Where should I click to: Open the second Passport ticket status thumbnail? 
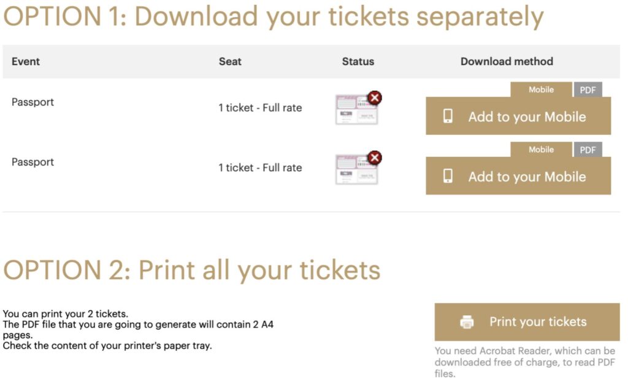coord(356,170)
